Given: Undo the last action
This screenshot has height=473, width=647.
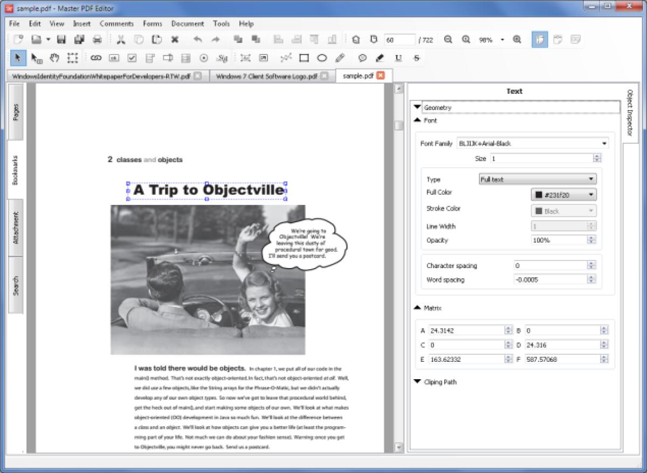Looking at the screenshot, I should (x=198, y=39).
